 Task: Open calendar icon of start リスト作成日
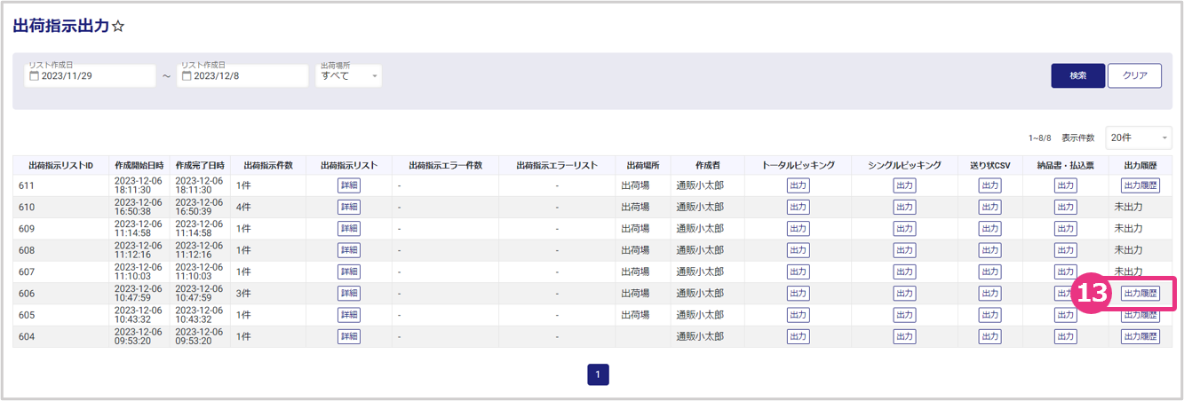click(35, 76)
